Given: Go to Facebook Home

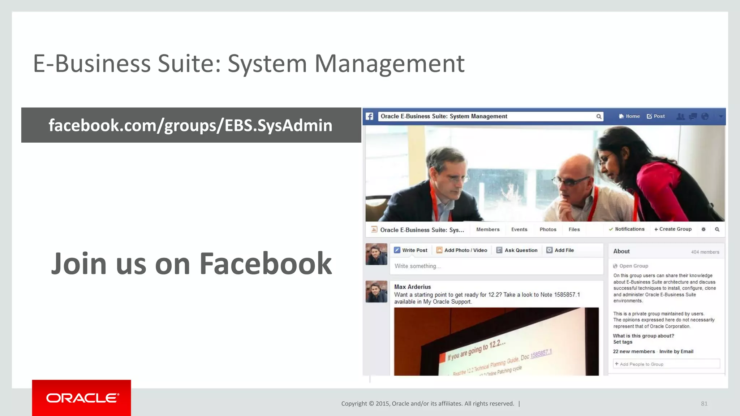Looking at the screenshot, I should click(x=629, y=116).
